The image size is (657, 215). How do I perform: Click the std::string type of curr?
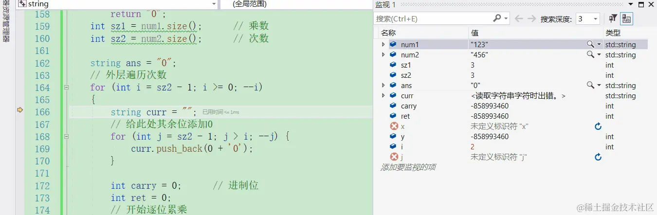point(620,95)
